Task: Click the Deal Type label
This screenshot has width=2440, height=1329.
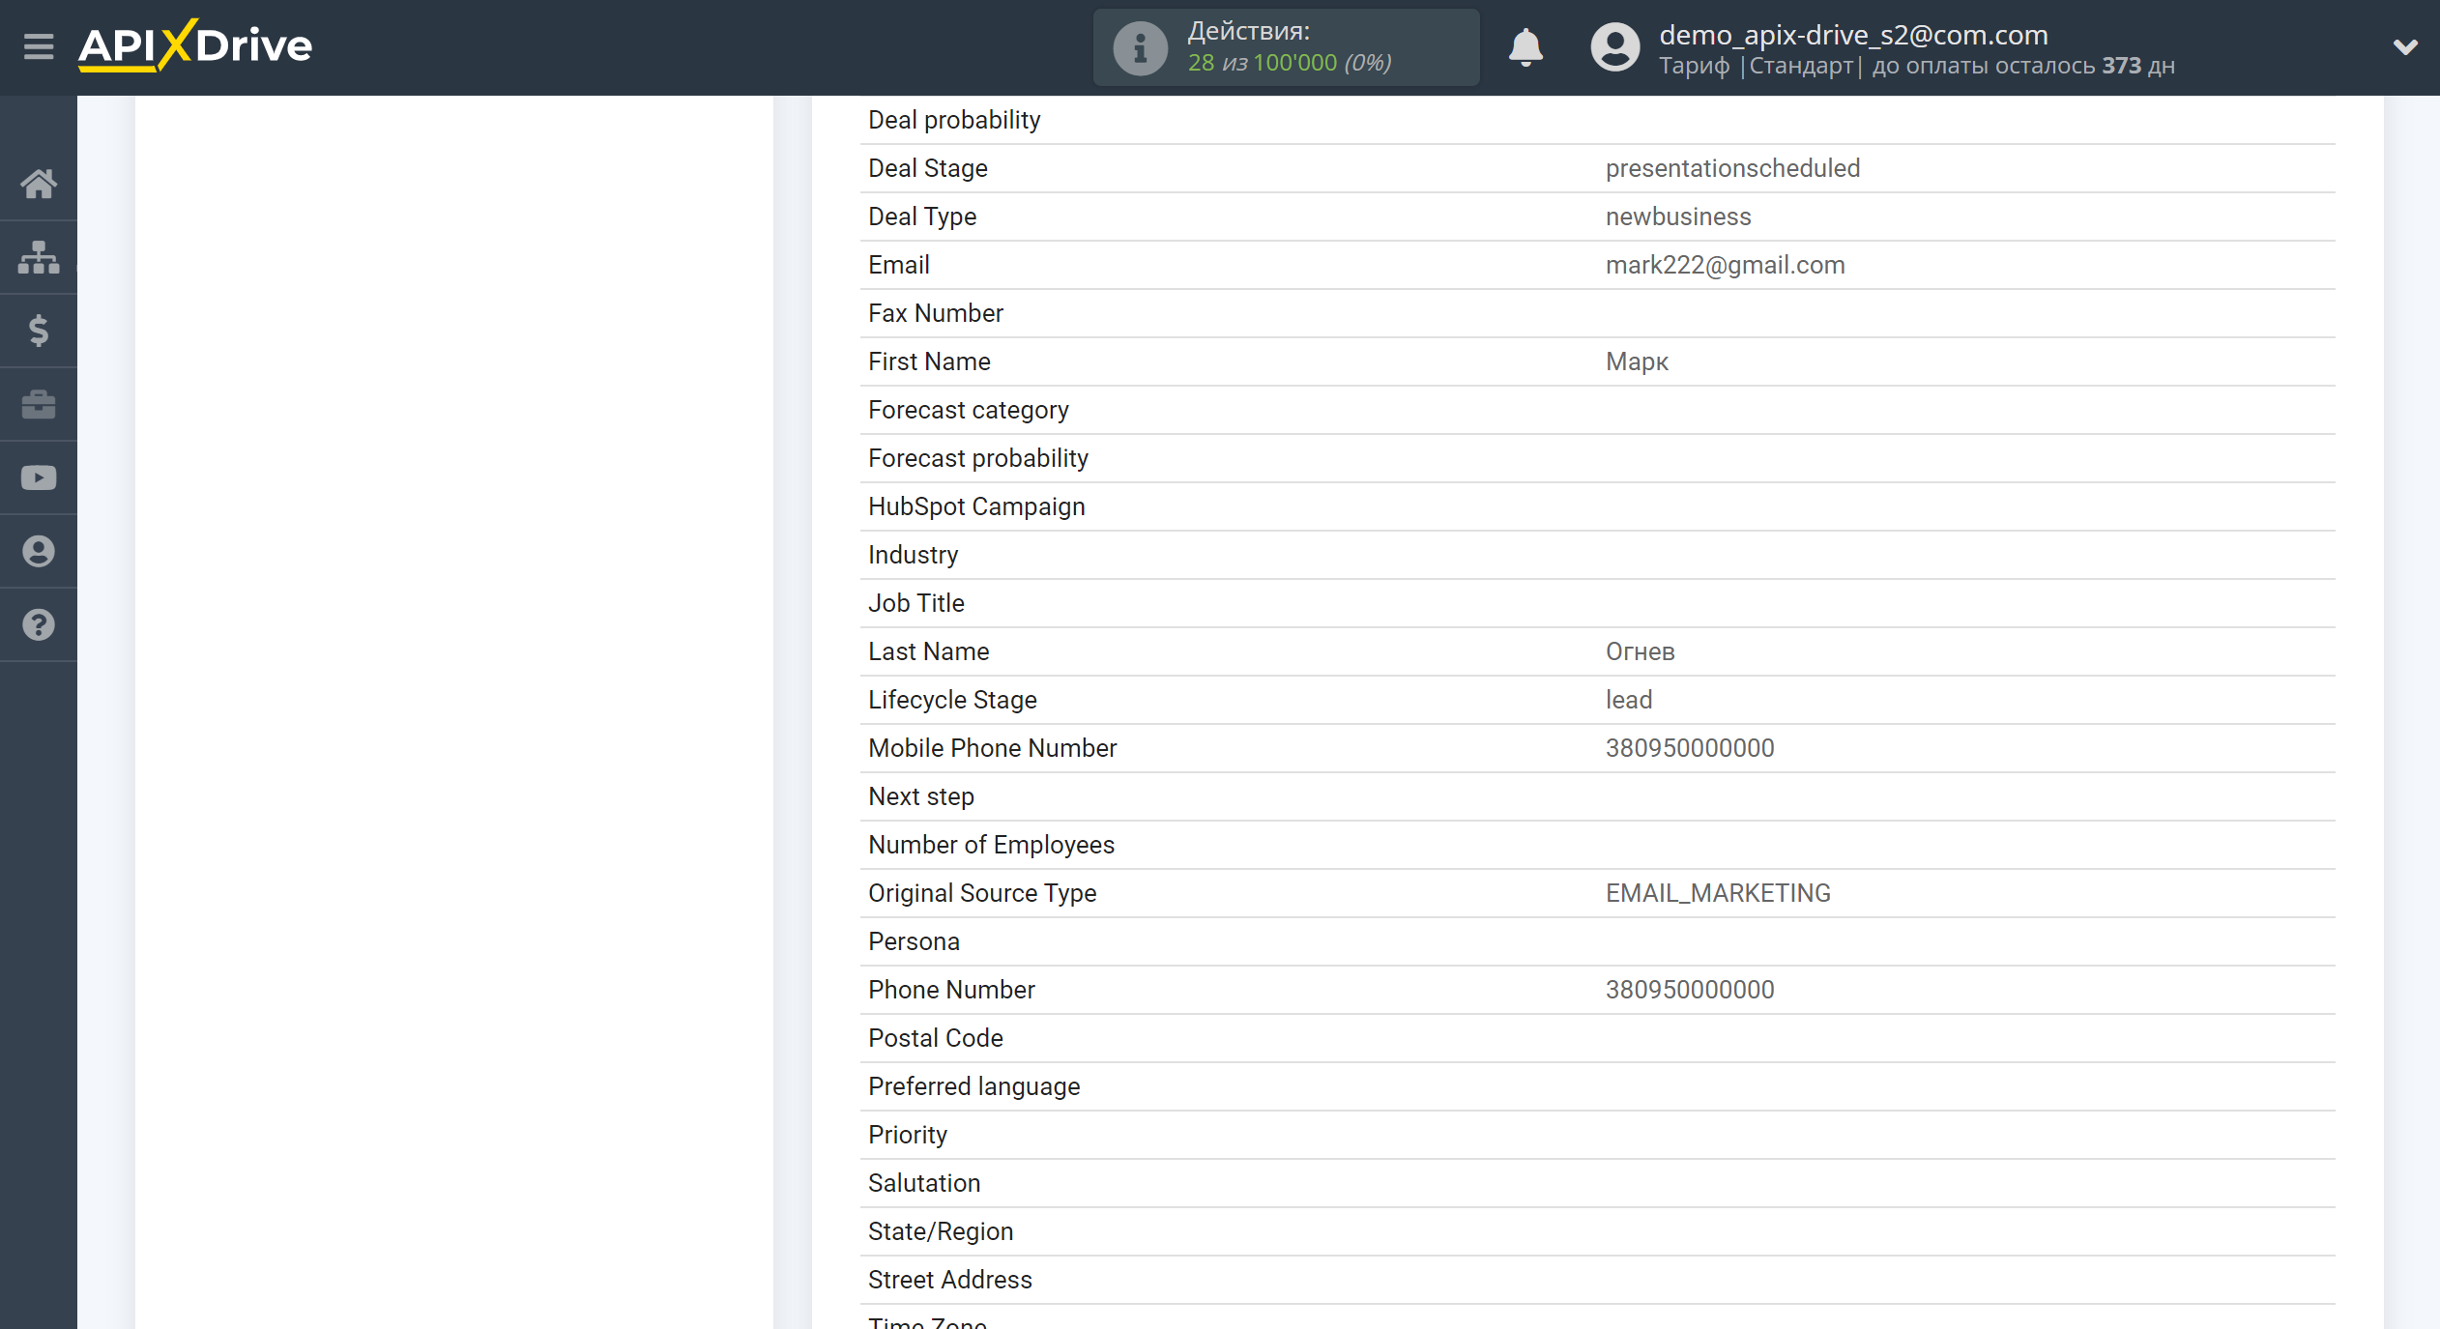Action: (922, 217)
